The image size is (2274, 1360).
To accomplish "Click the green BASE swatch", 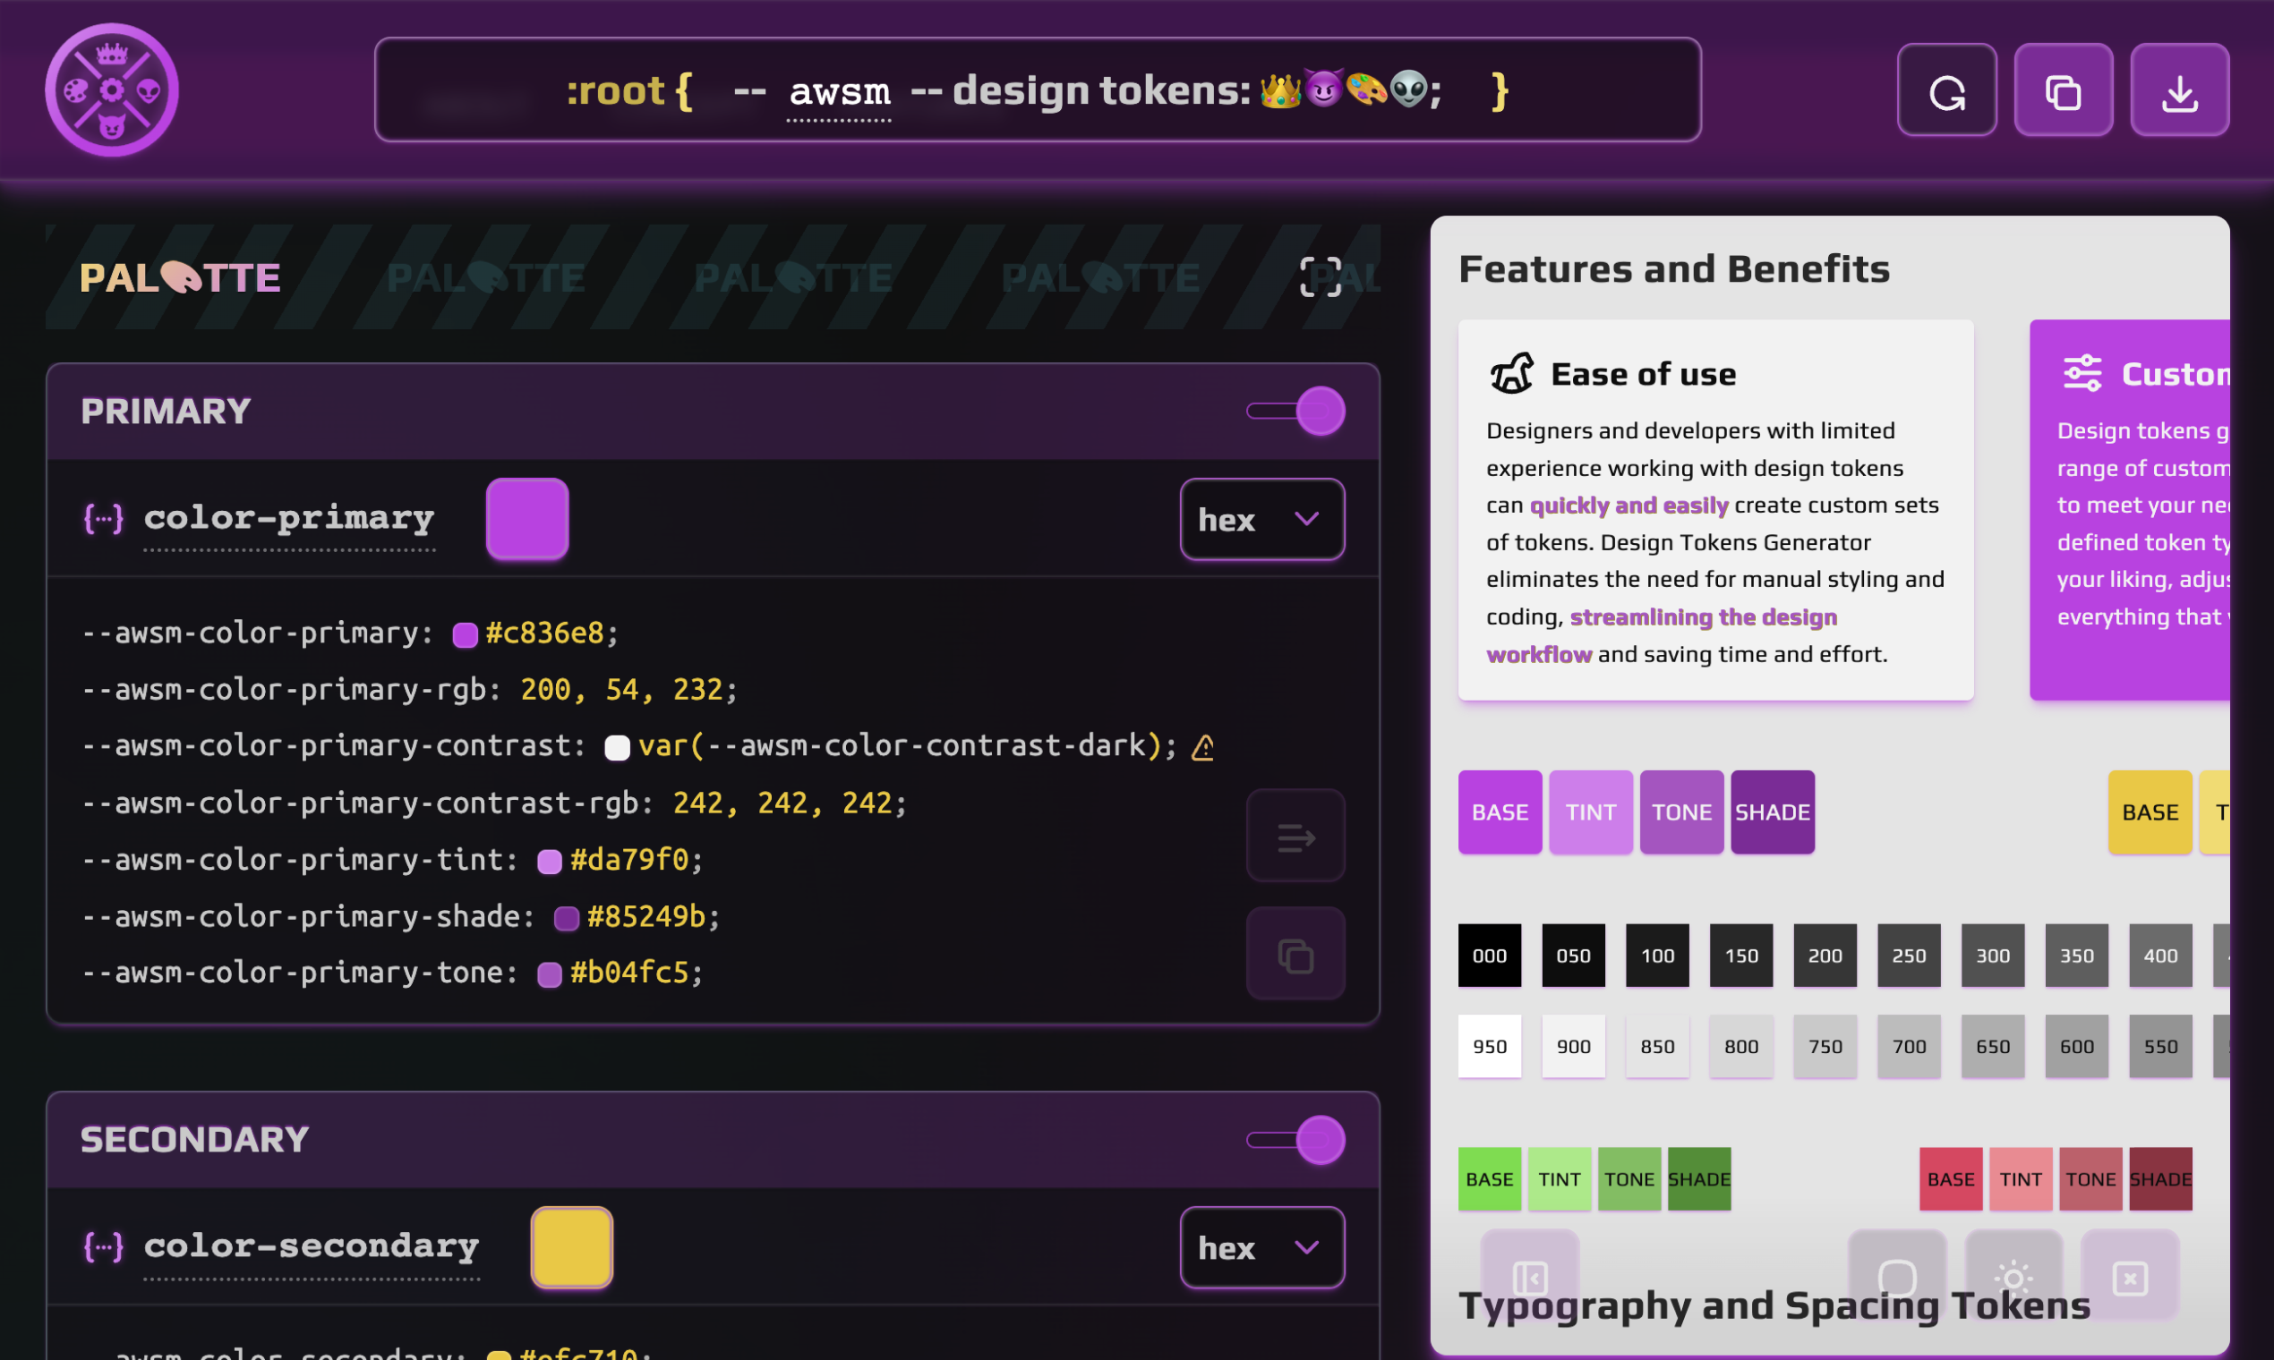I will click(x=1490, y=1179).
